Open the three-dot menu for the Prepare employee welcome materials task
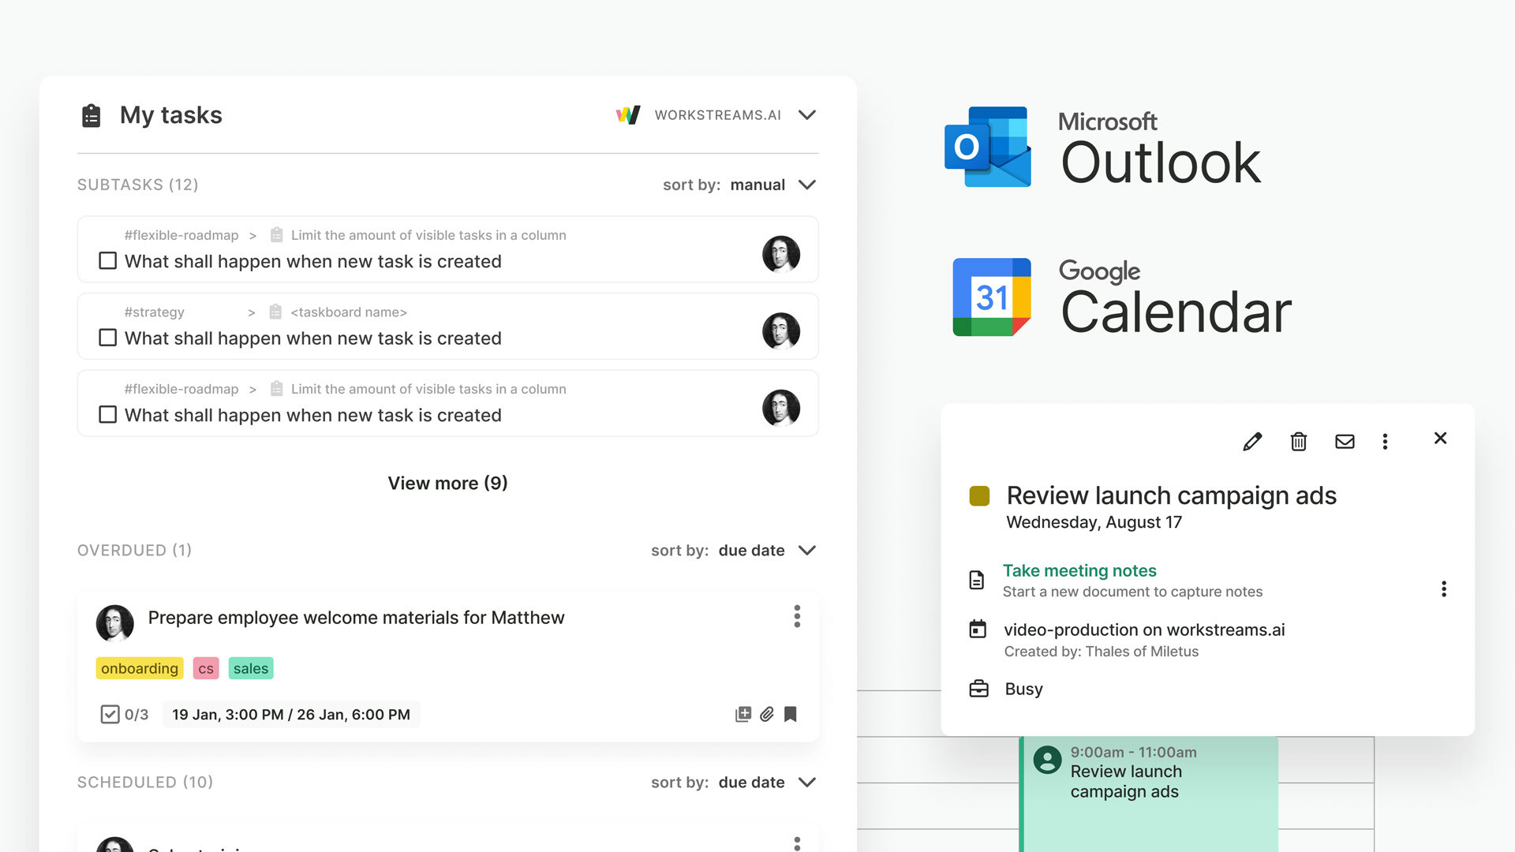The height and width of the screenshot is (852, 1515). click(797, 616)
